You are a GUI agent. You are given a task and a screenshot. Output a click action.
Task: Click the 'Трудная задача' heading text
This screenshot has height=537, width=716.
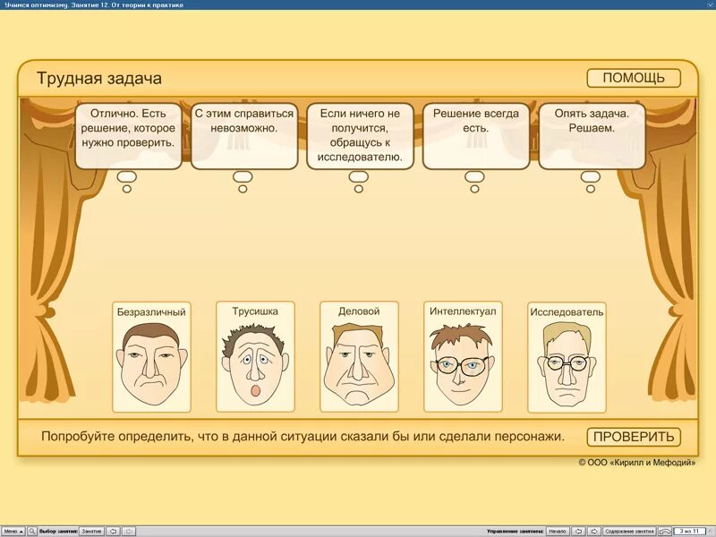pos(99,78)
